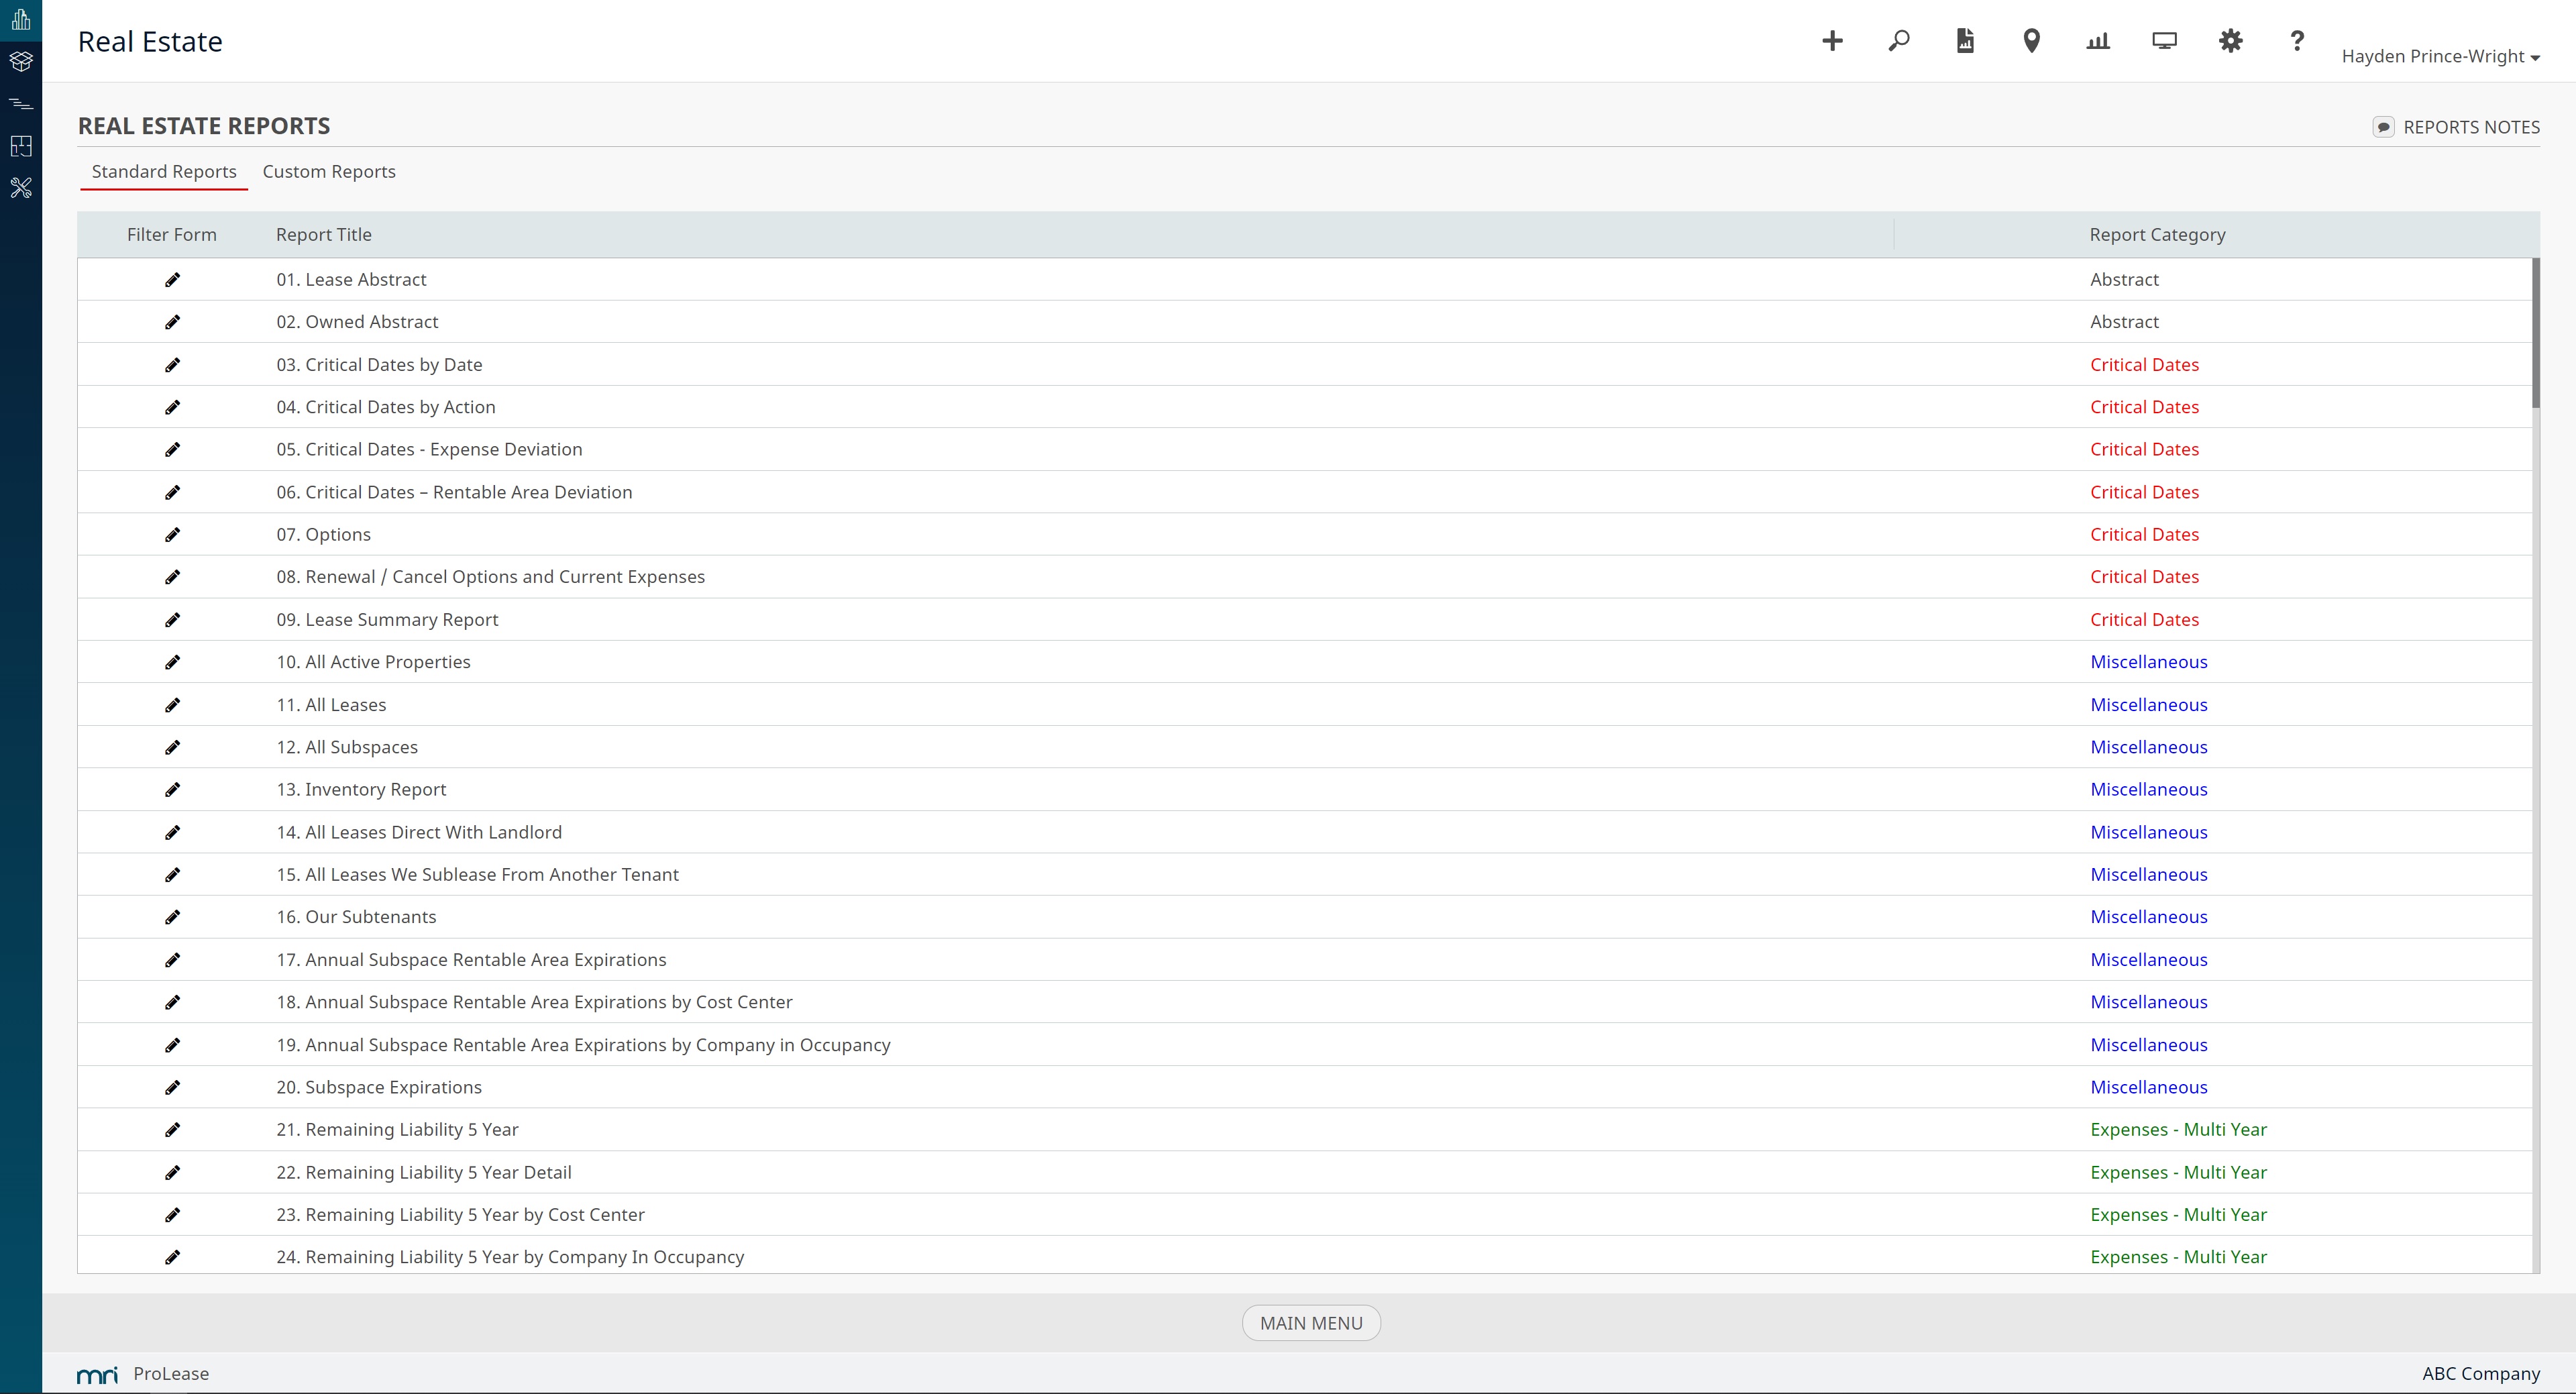Open the map location pin icon
Screen dimensions: 2576x1394
pyautogui.click(x=2031, y=41)
